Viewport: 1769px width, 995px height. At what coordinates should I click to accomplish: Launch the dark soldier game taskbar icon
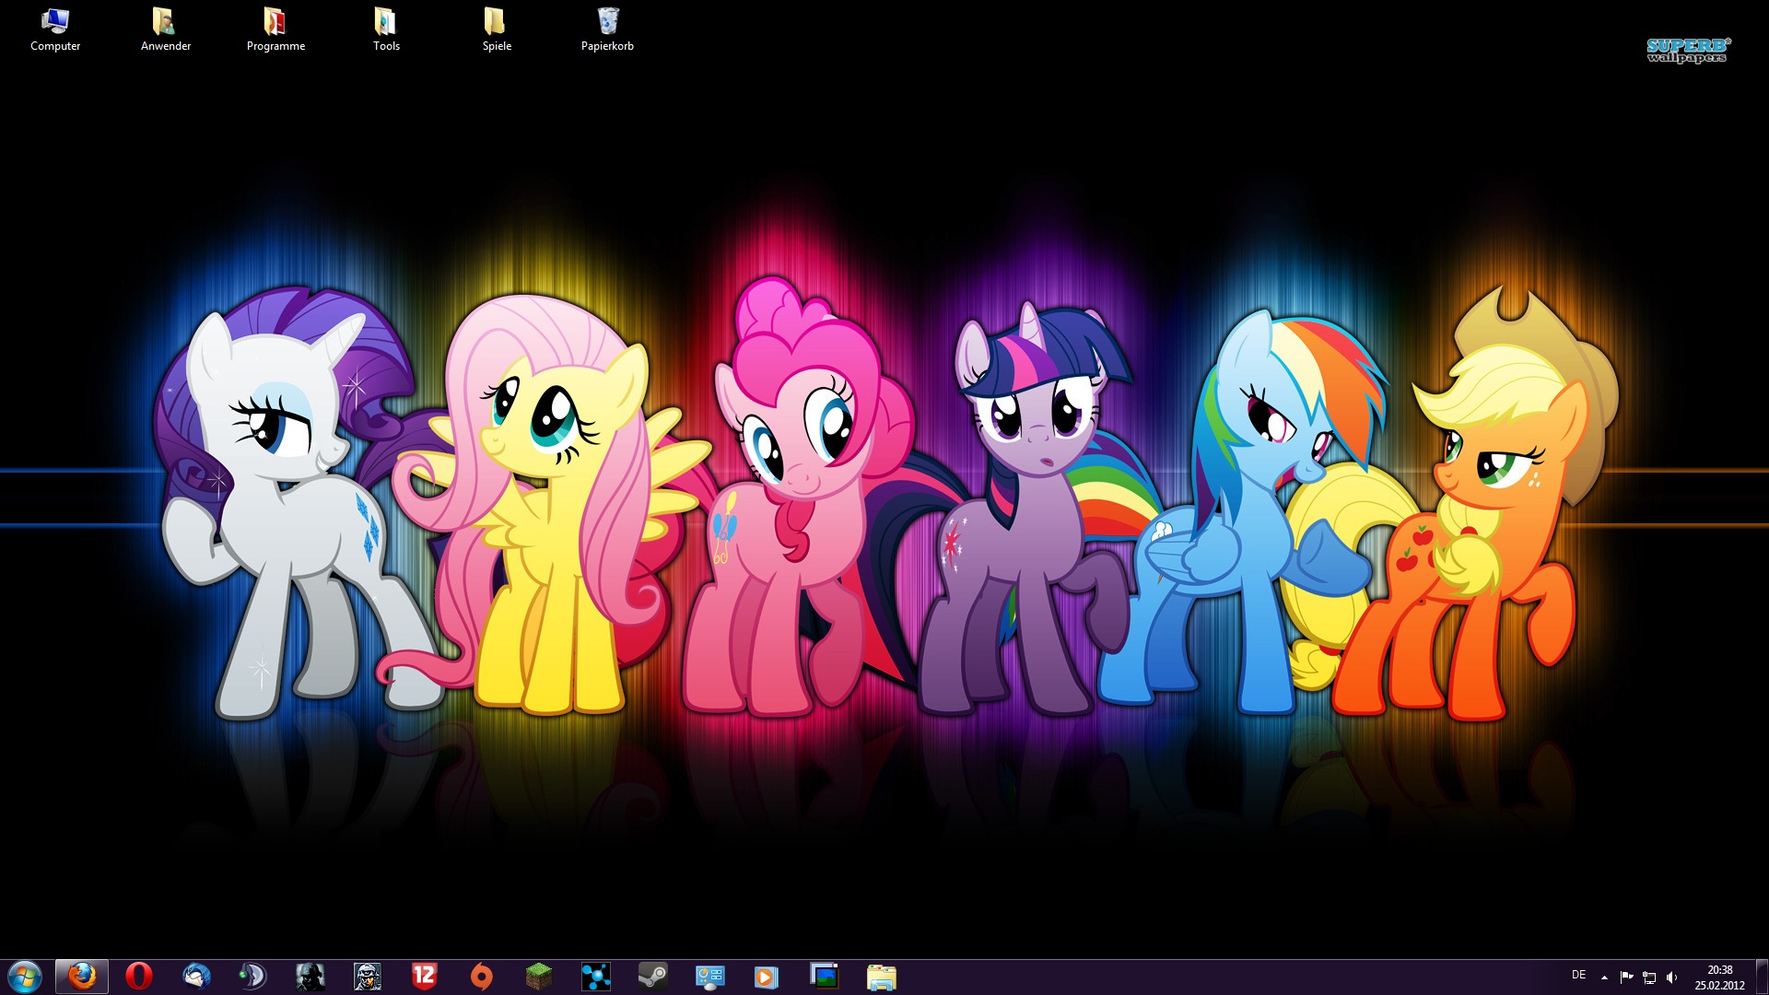coord(310,977)
